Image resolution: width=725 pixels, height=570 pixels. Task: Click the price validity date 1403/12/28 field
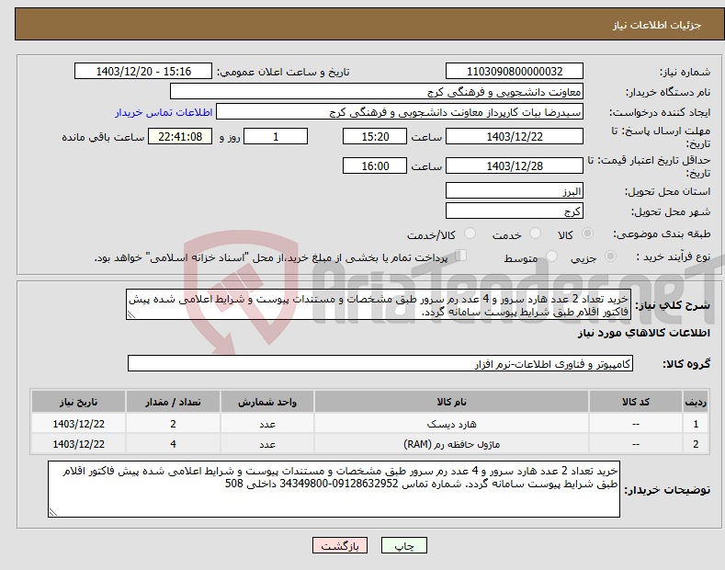[x=515, y=165]
